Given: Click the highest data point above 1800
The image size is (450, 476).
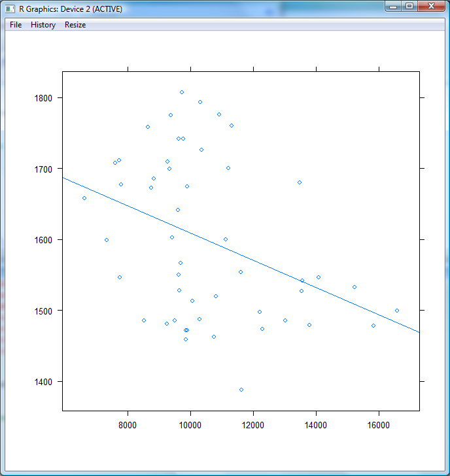Looking at the screenshot, I should (182, 92).
